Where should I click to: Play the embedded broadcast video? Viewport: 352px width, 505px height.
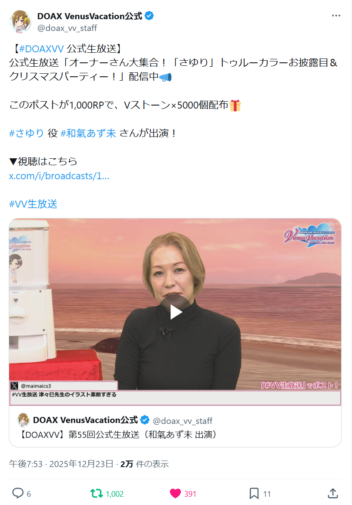[175, 312]
